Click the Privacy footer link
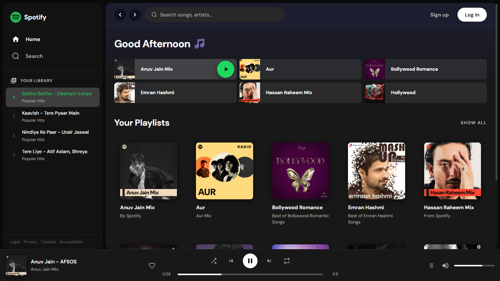500x281 pixels. (30, 242)
